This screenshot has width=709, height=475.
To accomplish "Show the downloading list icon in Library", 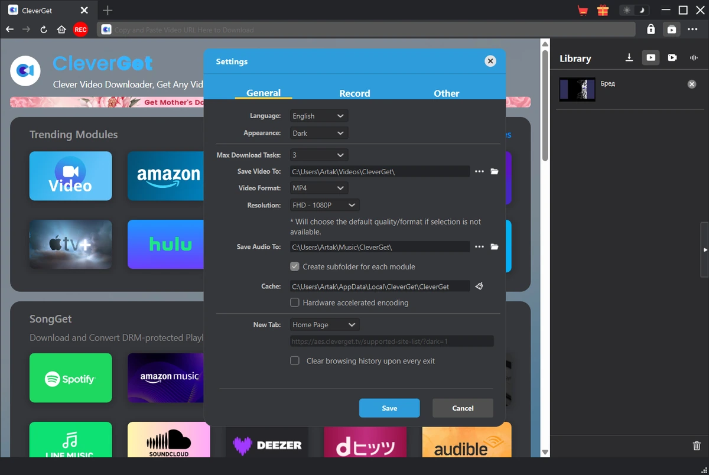I will tap(629, 57).
